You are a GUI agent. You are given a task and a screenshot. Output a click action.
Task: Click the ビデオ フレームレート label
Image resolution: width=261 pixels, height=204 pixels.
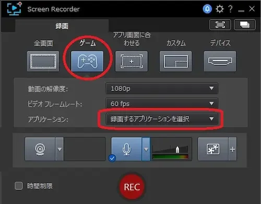coord(55,104)
